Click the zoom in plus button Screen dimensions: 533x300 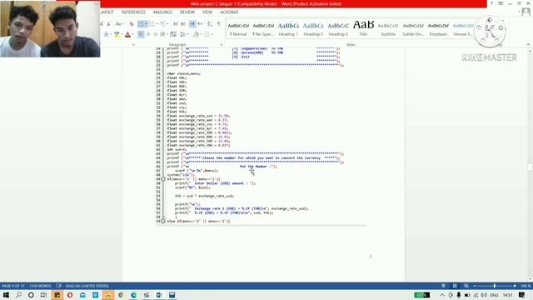pos(515,286)
